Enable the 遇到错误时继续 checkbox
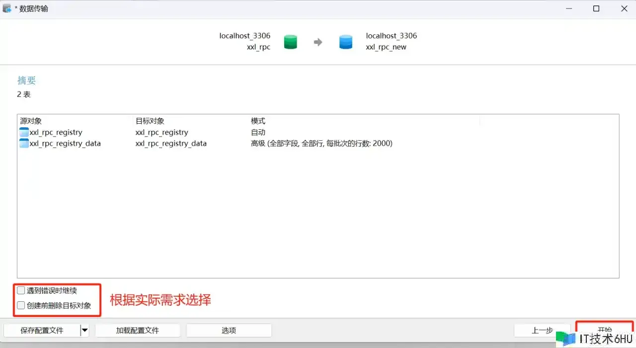 pos(21,290)
